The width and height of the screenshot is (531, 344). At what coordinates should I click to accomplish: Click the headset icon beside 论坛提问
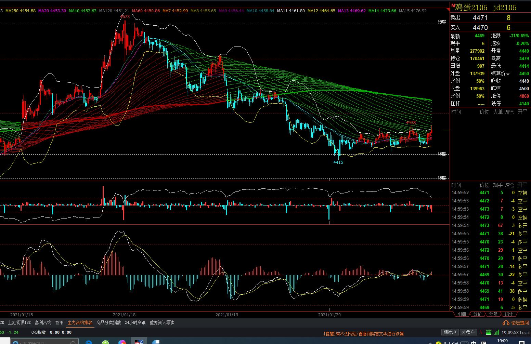pyautogui.click(x=506, y=323)
